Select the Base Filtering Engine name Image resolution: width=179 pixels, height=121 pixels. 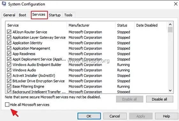coord(28,86)
